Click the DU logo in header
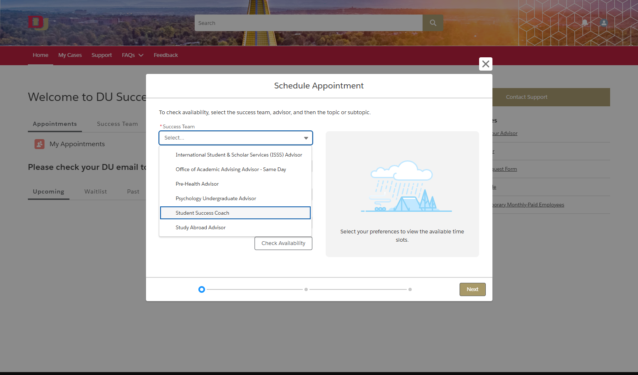 click(x=38, y=23)
